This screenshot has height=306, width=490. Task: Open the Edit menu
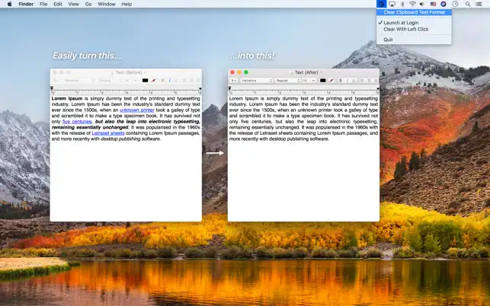coord(58,4)
